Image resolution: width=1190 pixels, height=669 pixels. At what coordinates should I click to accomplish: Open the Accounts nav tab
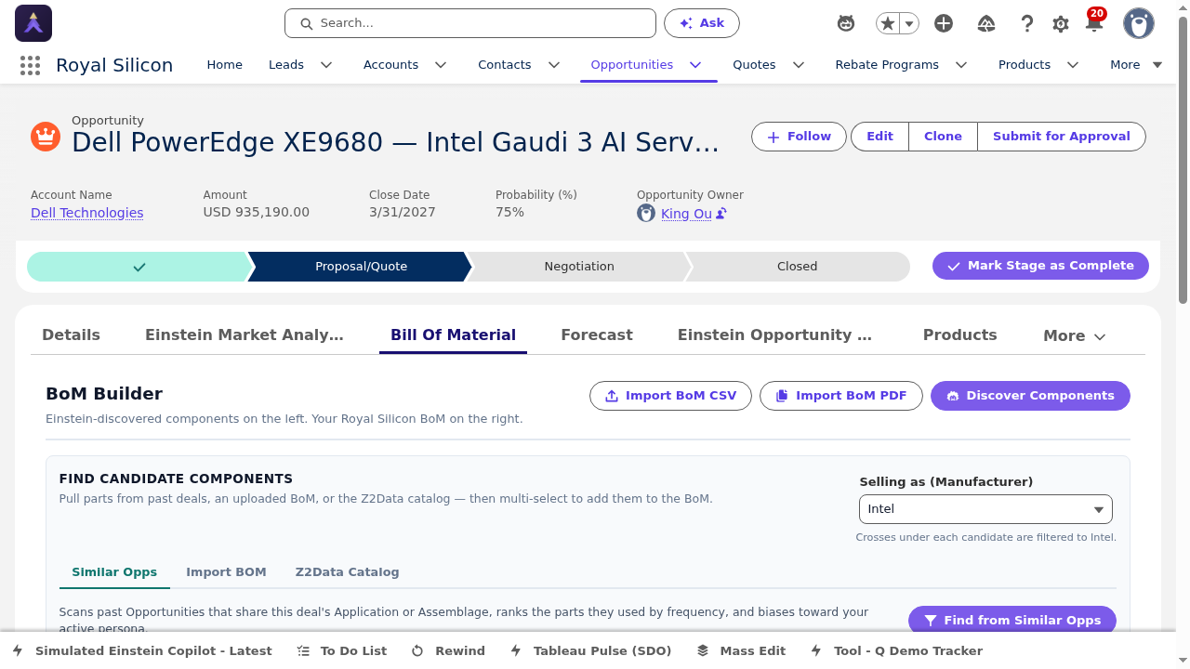pos(390,65)
